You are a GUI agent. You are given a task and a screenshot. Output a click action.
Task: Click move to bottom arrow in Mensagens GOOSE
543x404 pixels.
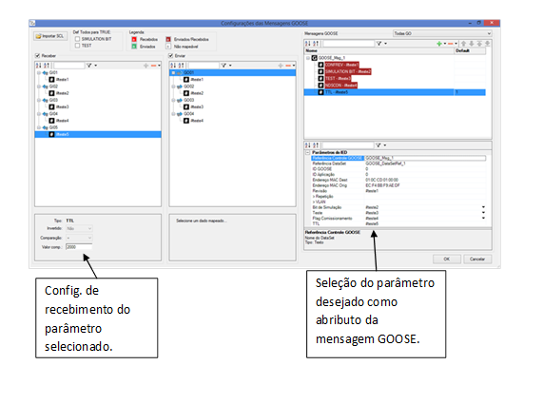pos(487,44)
